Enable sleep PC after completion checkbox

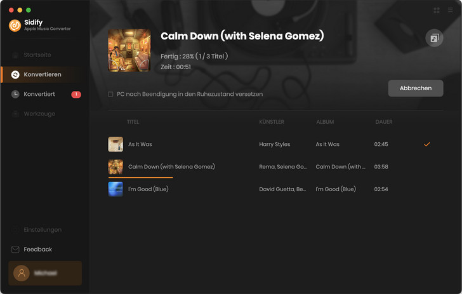point(110,95)
